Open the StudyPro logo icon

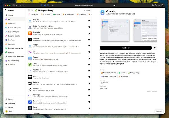click(x=30, y=83)
